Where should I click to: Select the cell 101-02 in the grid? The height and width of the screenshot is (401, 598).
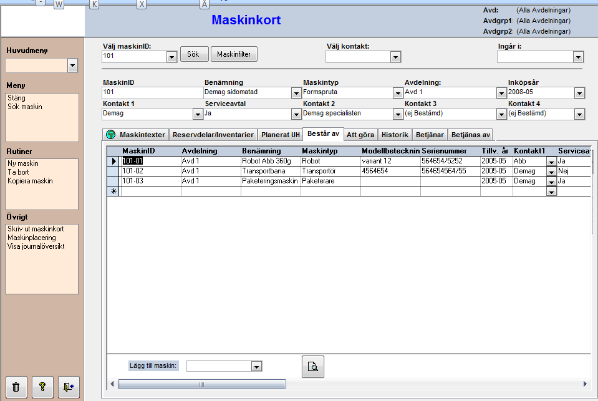coord(151,171)
